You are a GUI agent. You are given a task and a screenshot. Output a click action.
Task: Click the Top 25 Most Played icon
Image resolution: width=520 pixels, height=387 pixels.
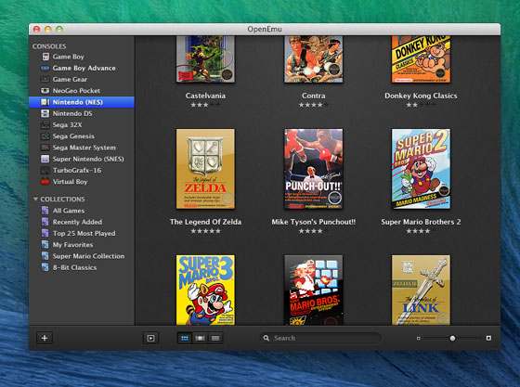45,233
